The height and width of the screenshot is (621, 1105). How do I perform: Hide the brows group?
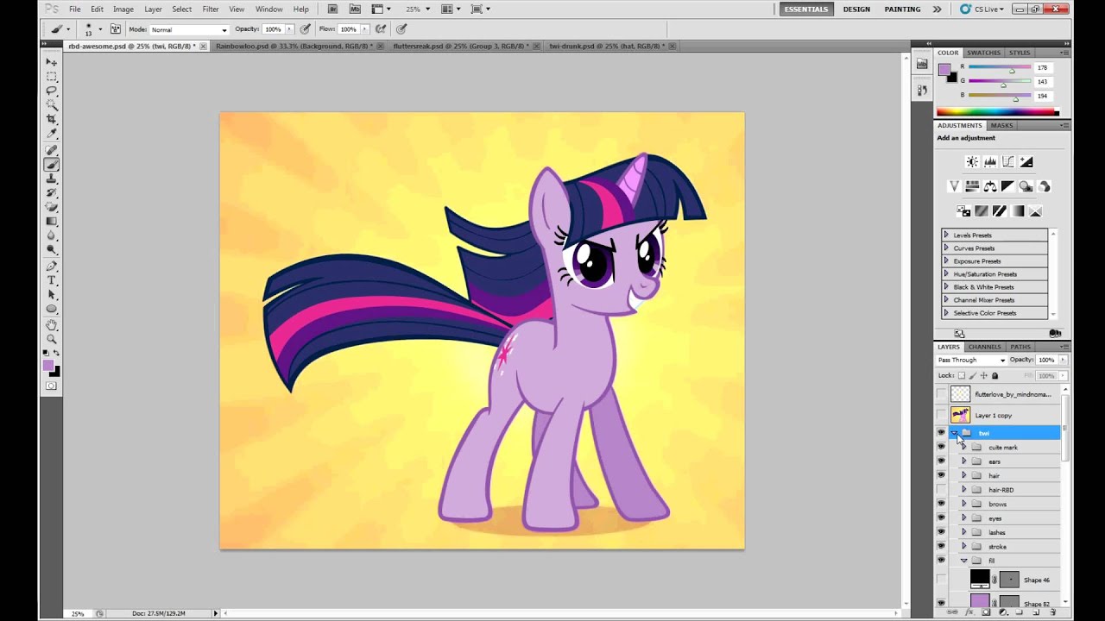point(941,504)
